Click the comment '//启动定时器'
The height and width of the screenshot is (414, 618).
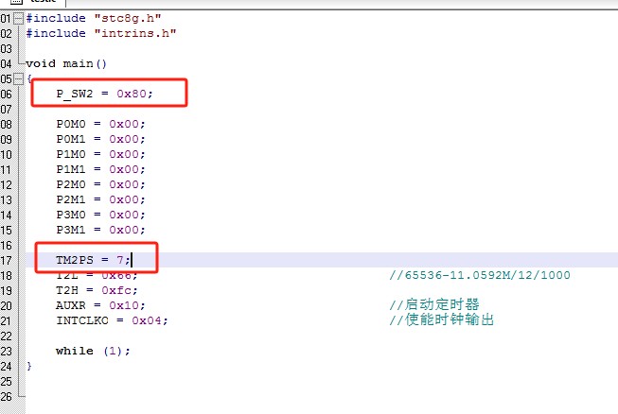pos(434,304)
